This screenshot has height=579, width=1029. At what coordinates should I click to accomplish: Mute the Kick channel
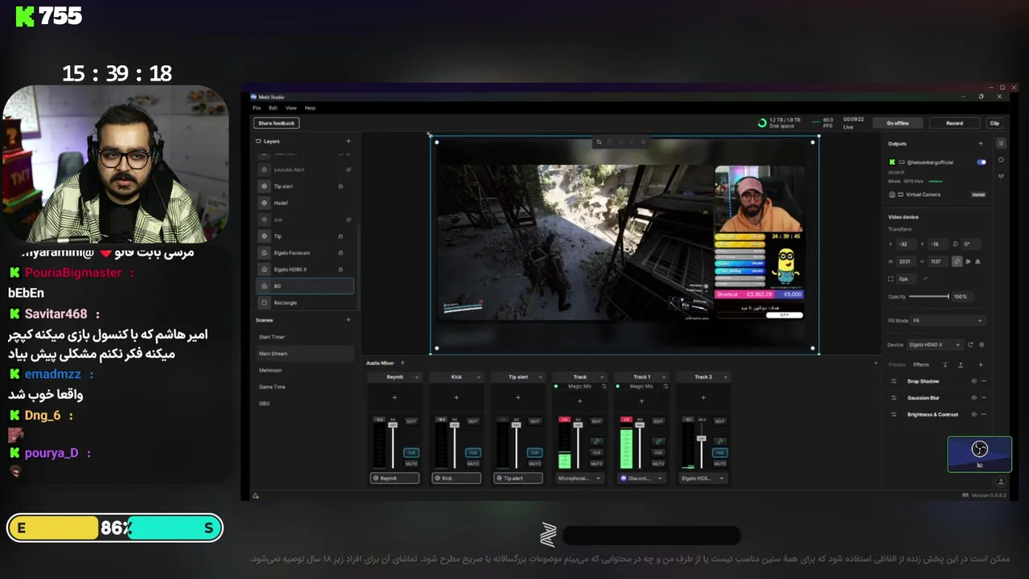click(x=473, y=464)
